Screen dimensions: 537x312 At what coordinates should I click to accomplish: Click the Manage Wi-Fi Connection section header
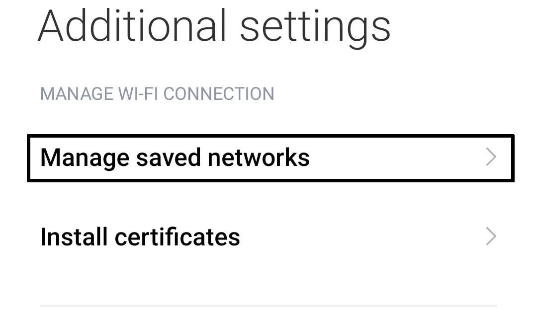click(x=157, y=94)
